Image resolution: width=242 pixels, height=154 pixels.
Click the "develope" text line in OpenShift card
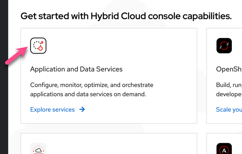[228, 94]
